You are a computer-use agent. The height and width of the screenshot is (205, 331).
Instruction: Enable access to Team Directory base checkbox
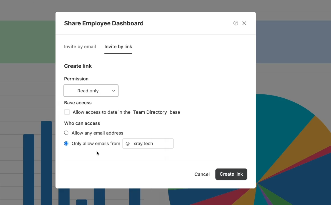click(67, 112)
